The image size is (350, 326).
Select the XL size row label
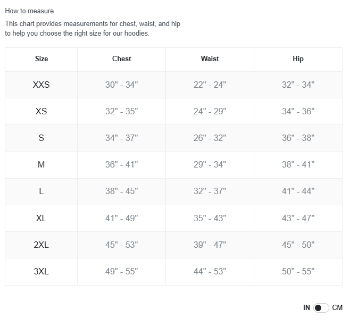[41, 218]
